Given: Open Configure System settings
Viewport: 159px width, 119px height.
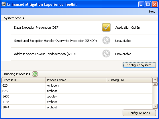Looking at the screenshot, I should point(139,65).
